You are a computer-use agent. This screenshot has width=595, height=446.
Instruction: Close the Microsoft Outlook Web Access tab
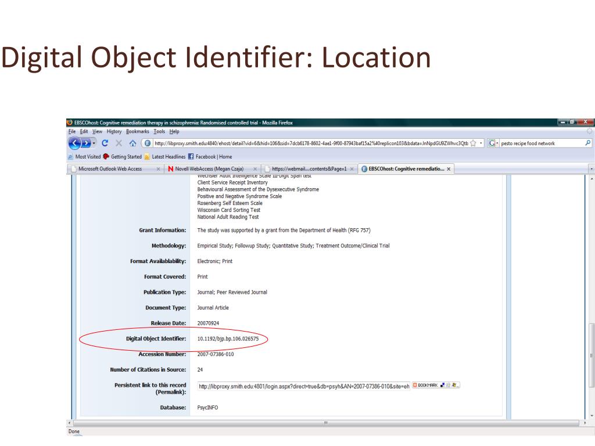158,169
